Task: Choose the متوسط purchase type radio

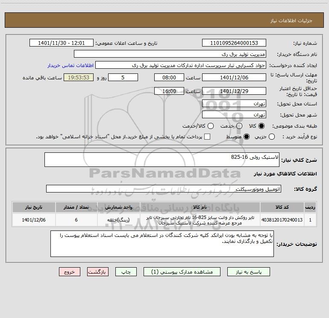Action: (x=247, y=137)
